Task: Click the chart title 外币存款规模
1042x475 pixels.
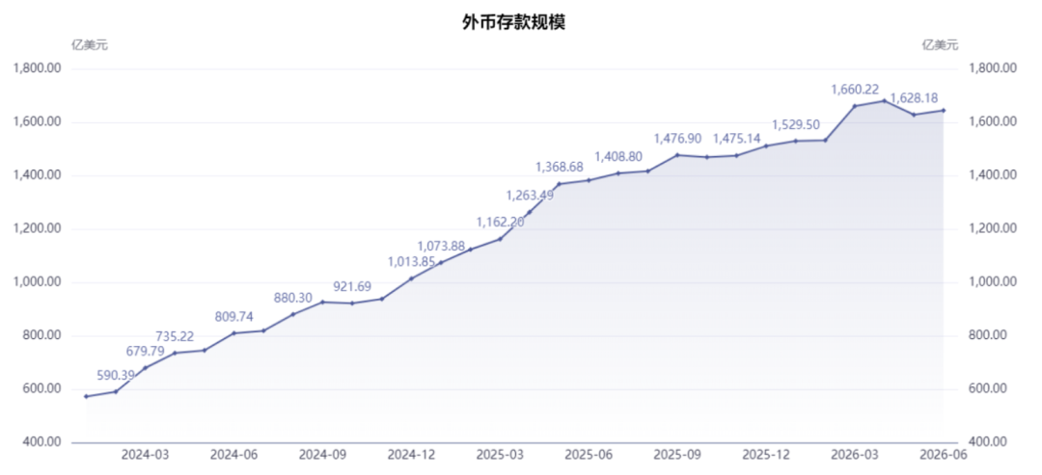Action: (513, 22)
